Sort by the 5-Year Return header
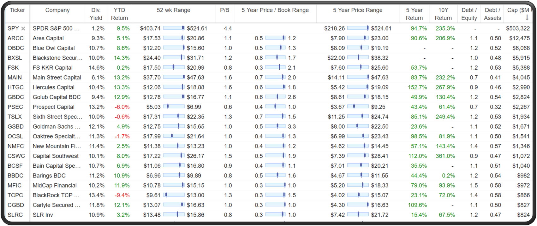Image resolution: width=537 pixels, height=226 pixels. point(414,14)
